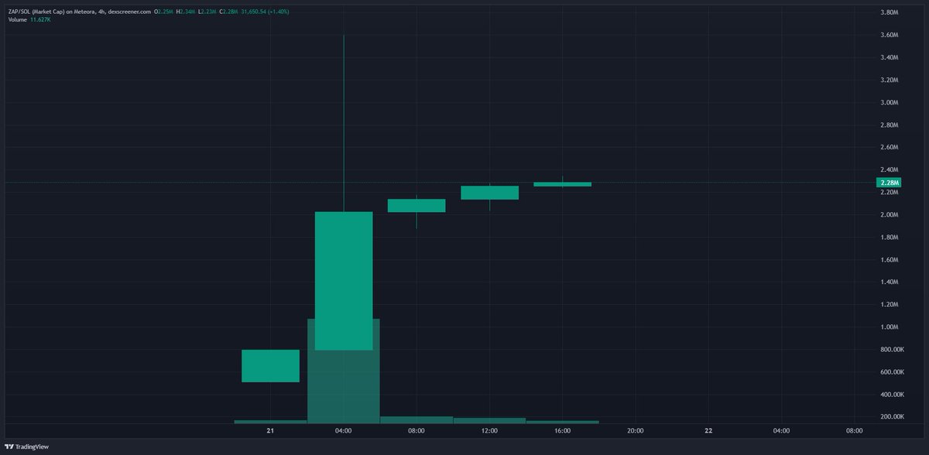Click the 12:00 candle body
Image resolution: width=929 pixels, height=455 pixels.
pos(489,193)
